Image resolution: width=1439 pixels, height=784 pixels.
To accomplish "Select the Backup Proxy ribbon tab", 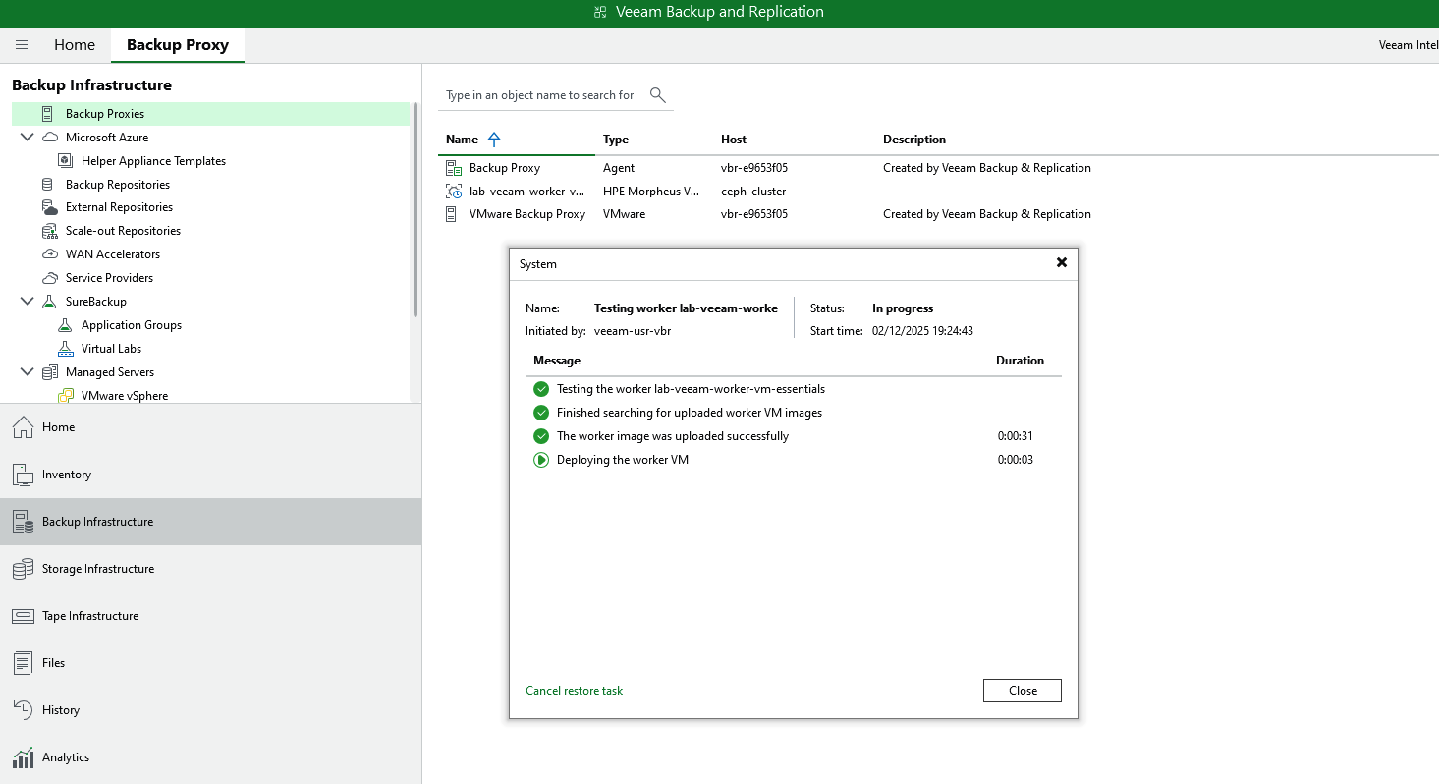I will 178,45.
